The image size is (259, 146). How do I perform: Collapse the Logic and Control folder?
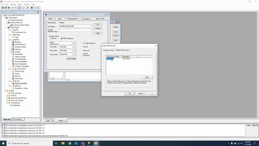[9, 69]
